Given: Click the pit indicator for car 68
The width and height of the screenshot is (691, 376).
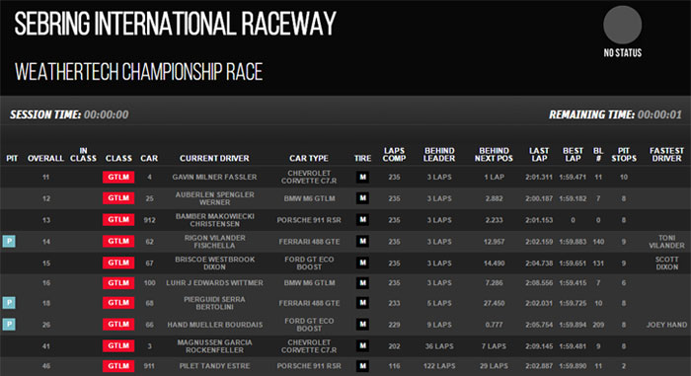Looking at the screenshot, I should (x=9, y=302).
